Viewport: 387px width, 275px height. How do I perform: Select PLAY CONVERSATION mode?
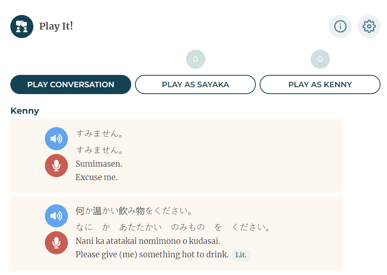pos(71,84)
